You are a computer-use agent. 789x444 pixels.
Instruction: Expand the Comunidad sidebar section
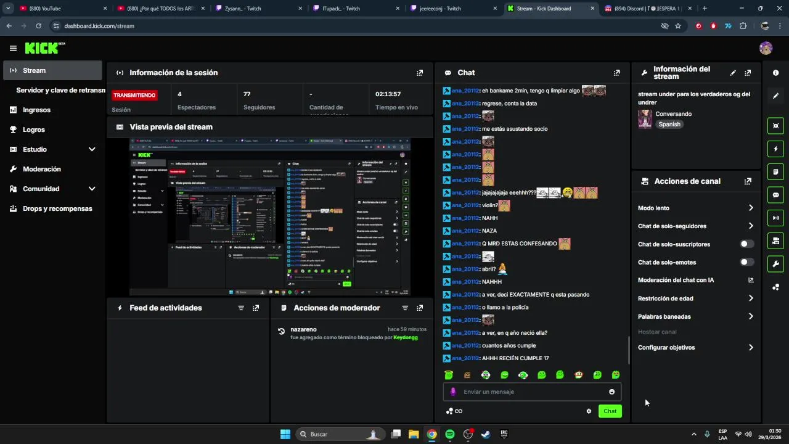[x=92, y=189]
